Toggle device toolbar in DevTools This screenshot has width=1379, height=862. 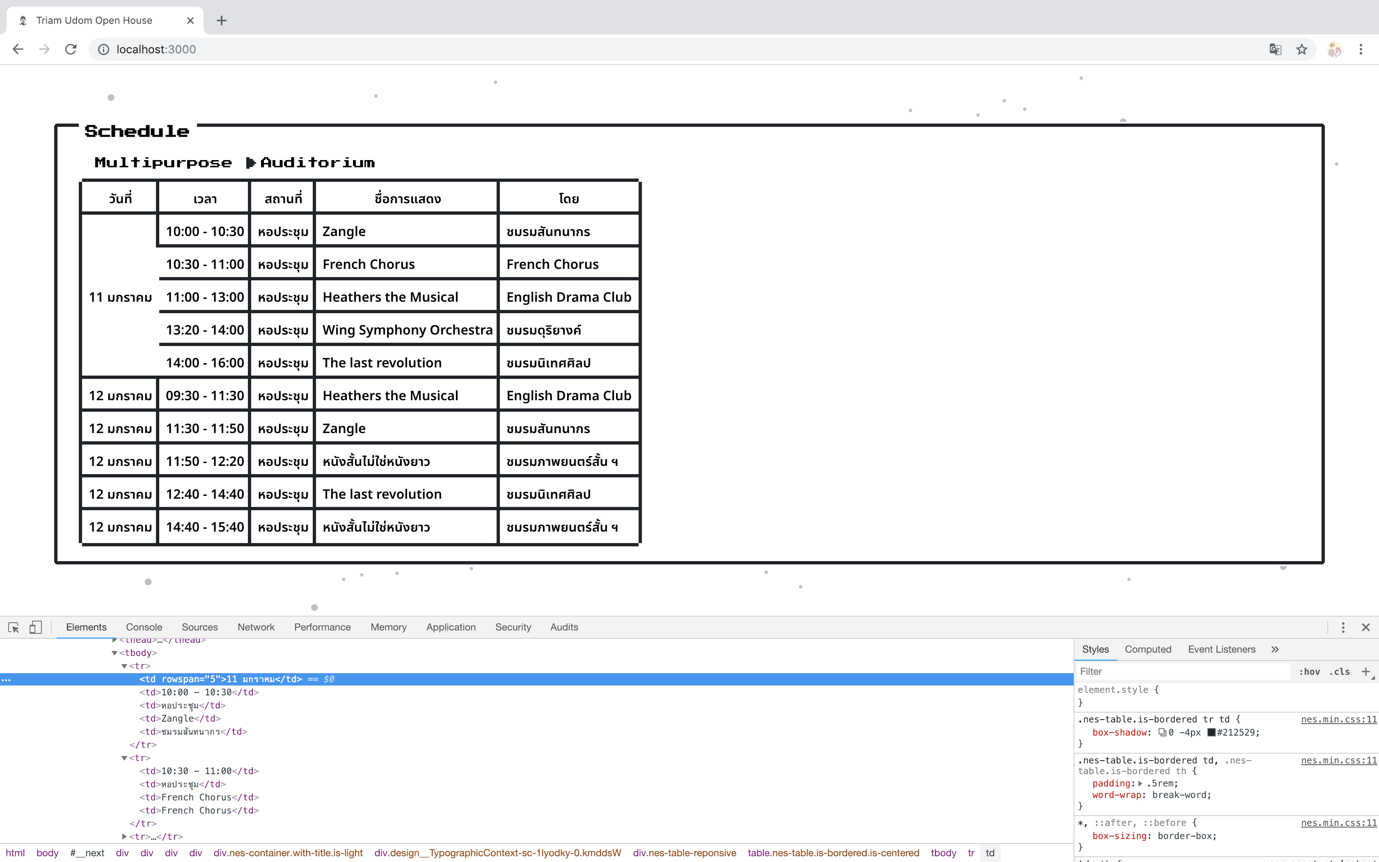(35, 627)
